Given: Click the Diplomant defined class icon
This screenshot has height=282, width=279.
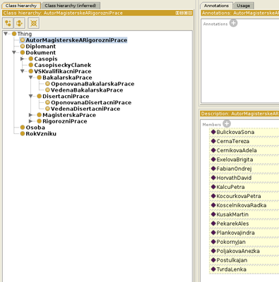Looking at the screenshot, I should tap(23, 46).
